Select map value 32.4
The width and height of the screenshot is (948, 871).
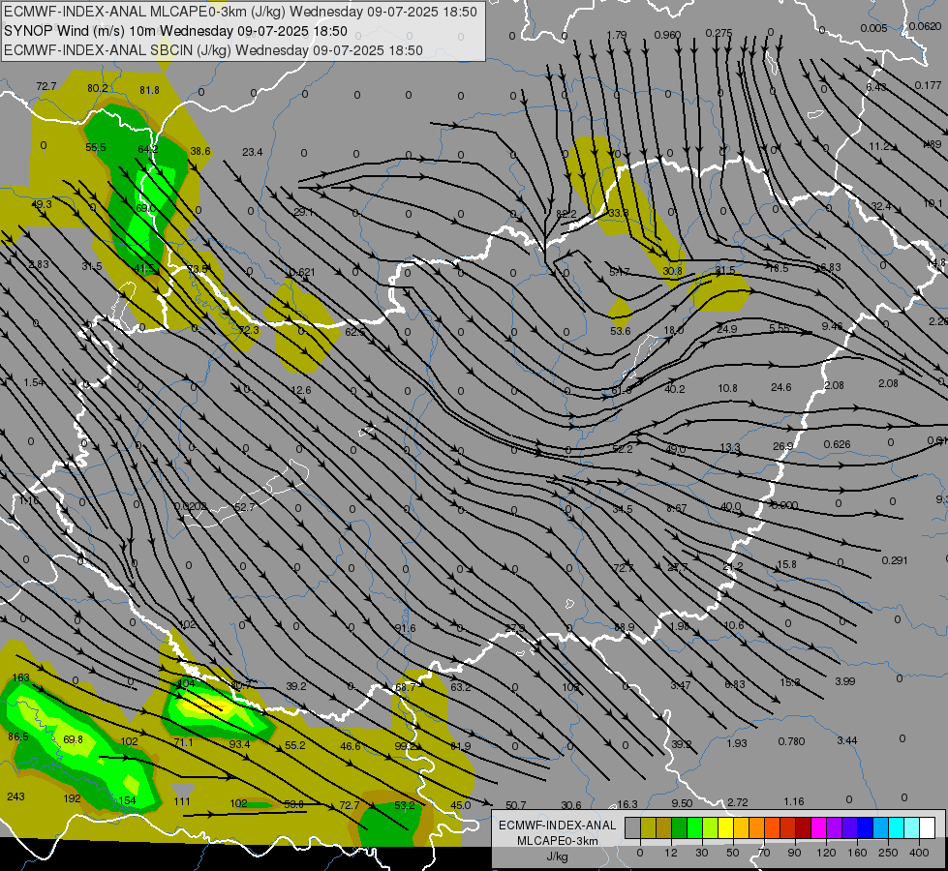pos(881,206)
